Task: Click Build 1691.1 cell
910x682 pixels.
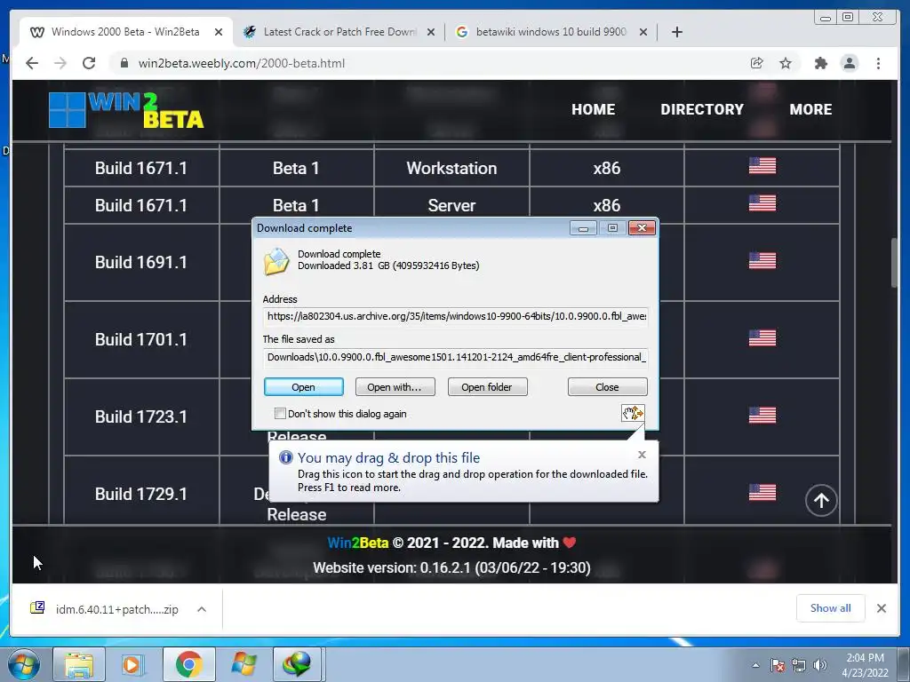Action: click(141, 262)
